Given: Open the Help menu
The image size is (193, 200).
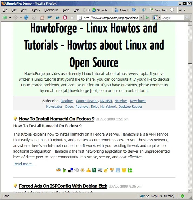Looking at the screenshot, I should click(x=76, y=10).
